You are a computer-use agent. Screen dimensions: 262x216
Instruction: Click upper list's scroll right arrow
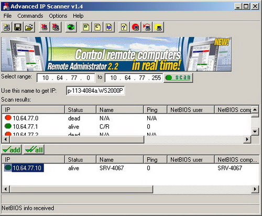[x=247, y=139]
